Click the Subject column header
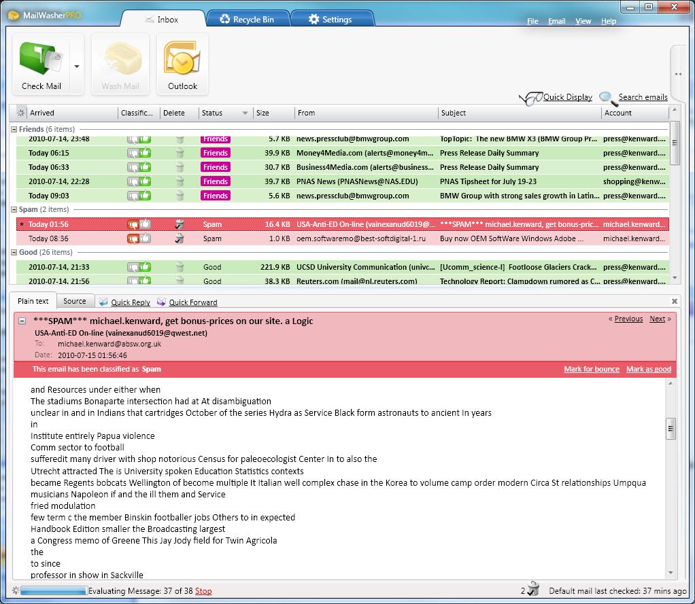 (520, 113)
